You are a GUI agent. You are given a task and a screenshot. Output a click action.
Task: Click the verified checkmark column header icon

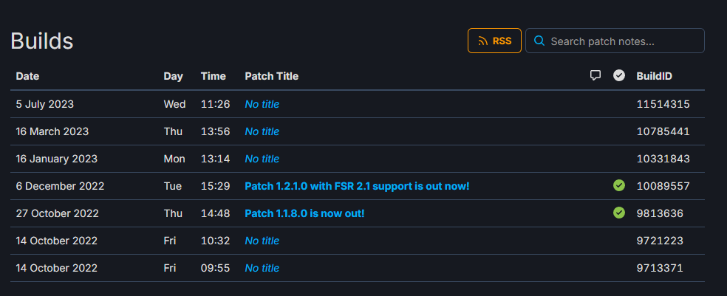619,75
